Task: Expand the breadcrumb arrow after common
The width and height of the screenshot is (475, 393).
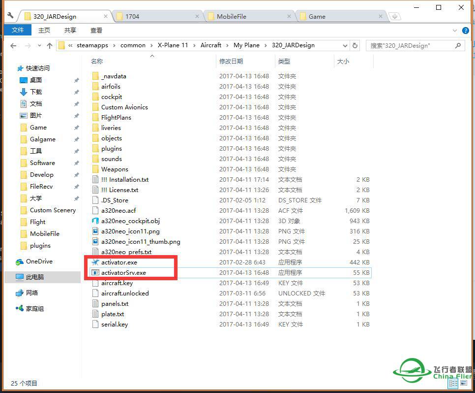Action: [x=151, y=45]
